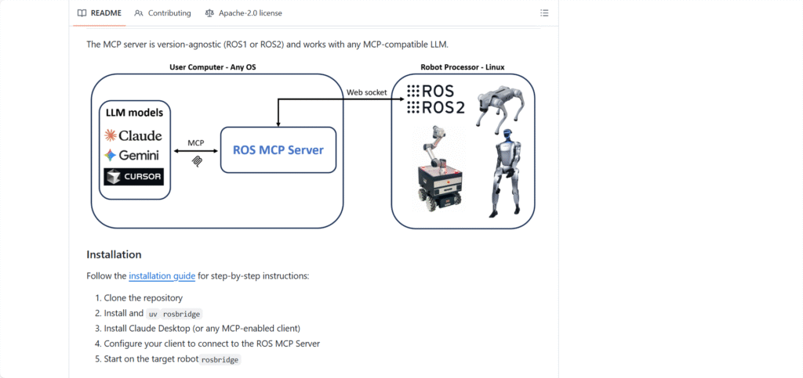Click the Claude logo in diagram
This screenshot has height=378, width=803.
(x=133, y=135)
